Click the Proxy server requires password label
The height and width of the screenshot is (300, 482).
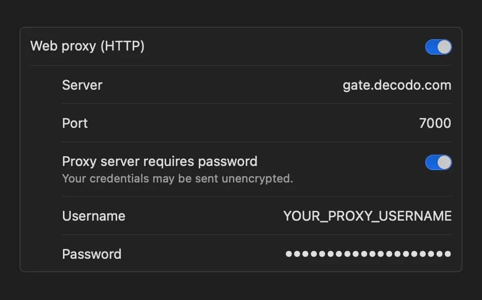pos(159,161)
